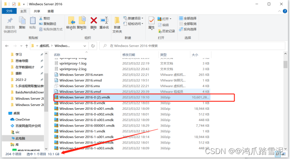
Task: Switch to the View (查看) tab
Action: [x=50, y=11]
